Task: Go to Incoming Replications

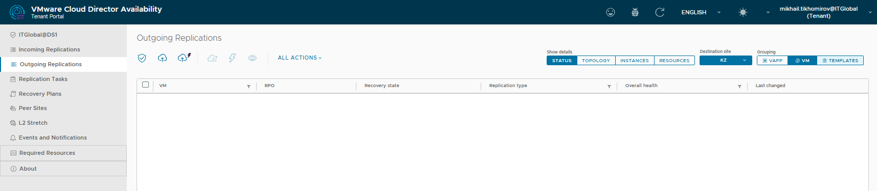Action: [63, 49]
